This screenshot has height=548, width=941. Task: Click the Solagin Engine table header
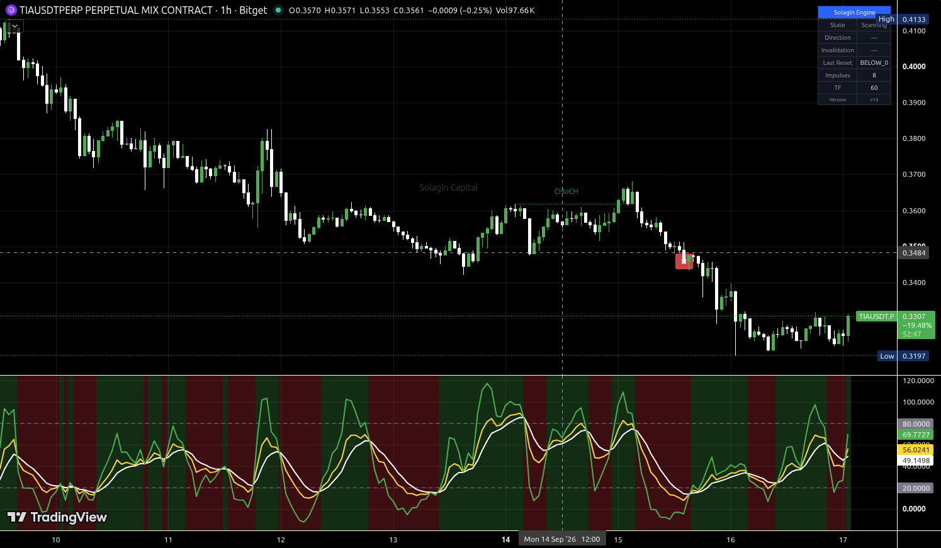(854, 13)
